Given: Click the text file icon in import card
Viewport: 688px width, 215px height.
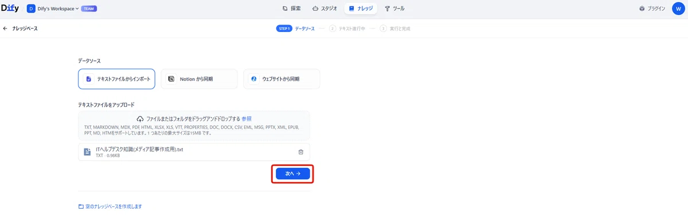Looking at the screenshot, I should tap(89, 79).
